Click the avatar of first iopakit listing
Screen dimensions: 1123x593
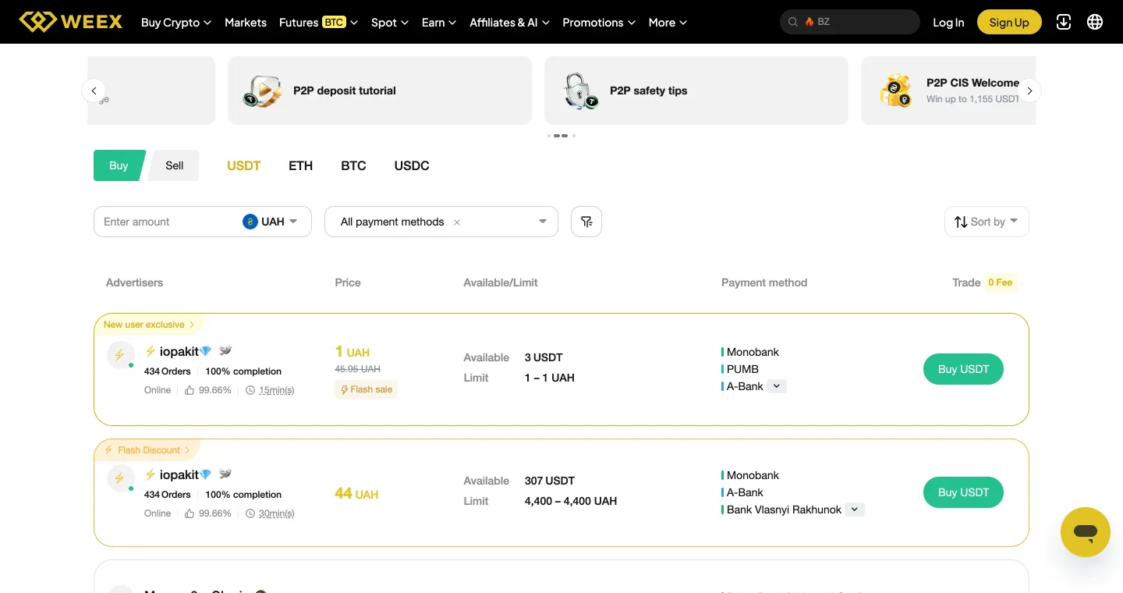tap(120, 355)
